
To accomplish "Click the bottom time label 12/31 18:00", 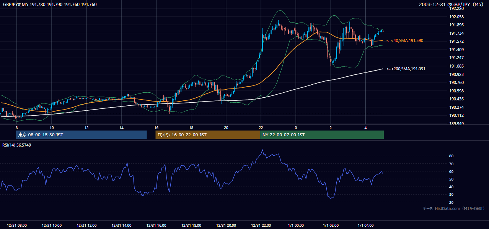I will (x=191, y=226).
